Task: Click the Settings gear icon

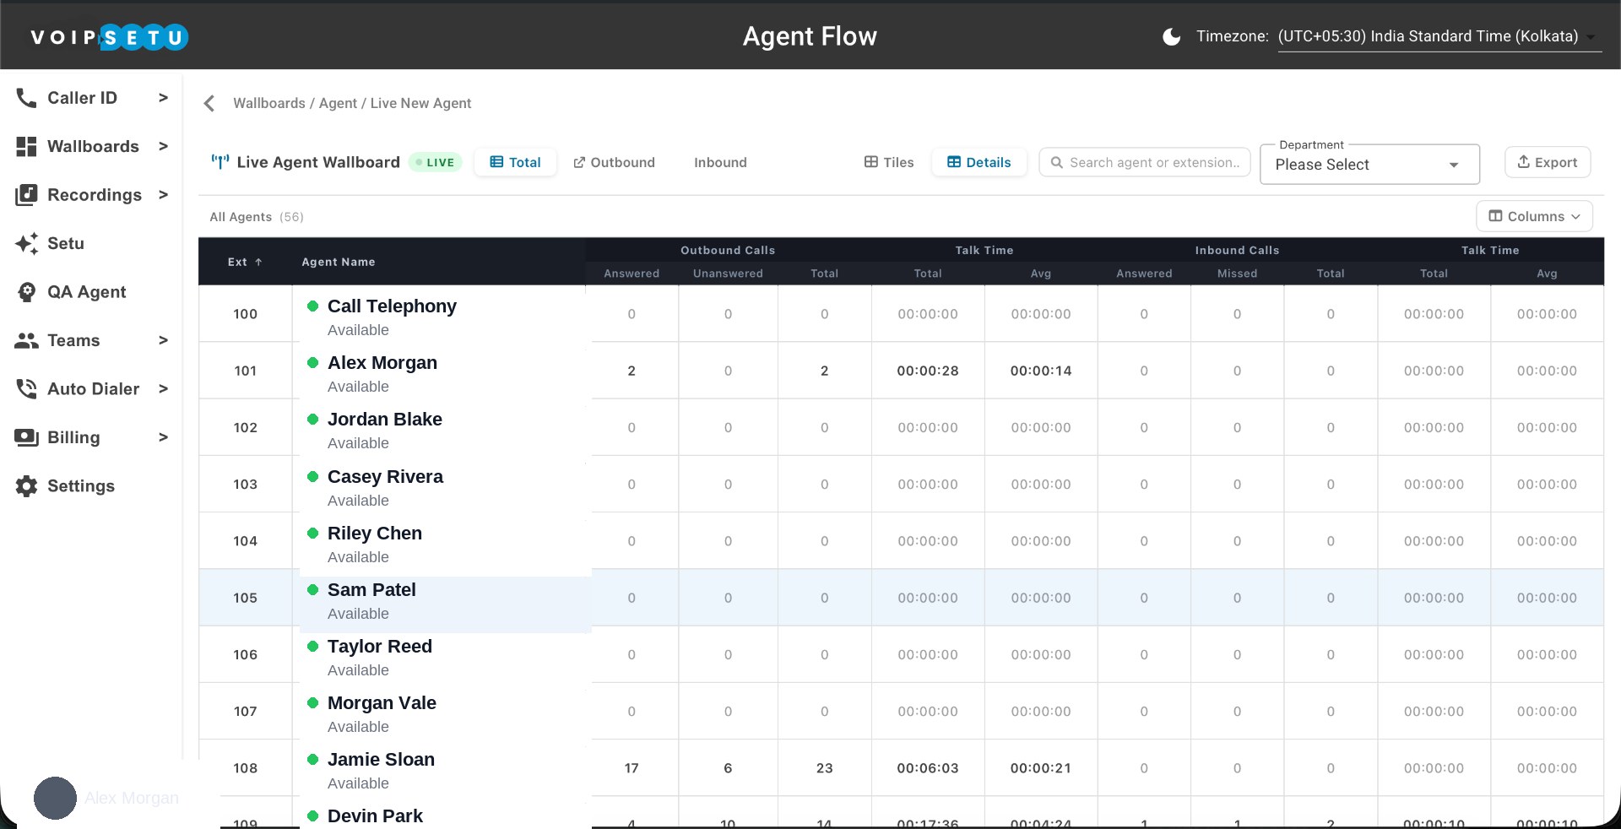Action: pos(26,486)
